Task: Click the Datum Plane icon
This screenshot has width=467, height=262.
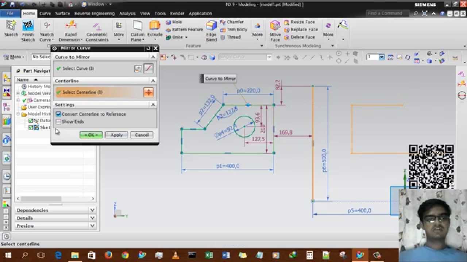Action: pos(138,25)
